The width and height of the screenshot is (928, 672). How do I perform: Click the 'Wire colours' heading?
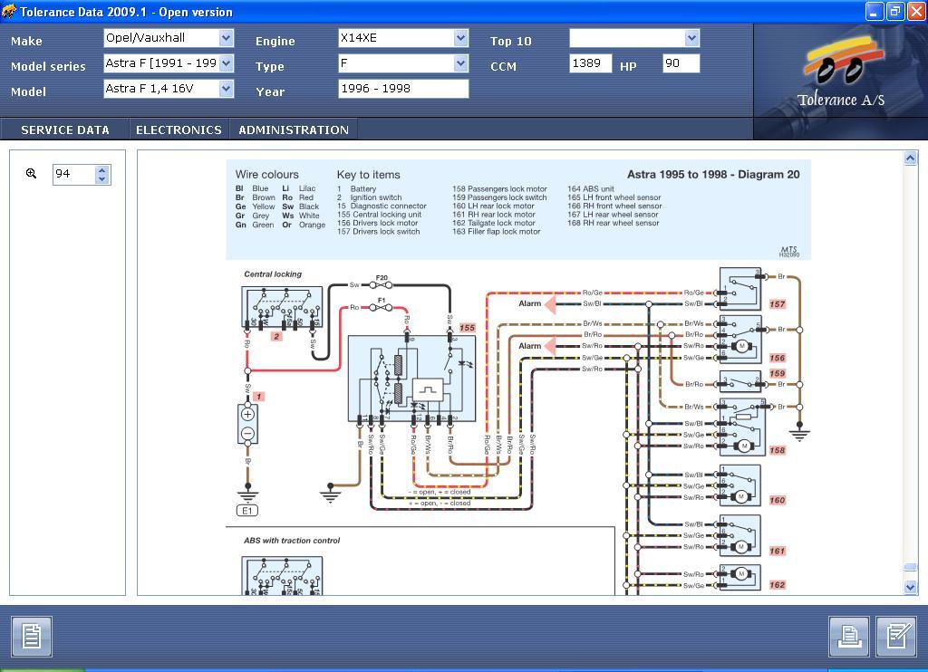coord(267,175)
